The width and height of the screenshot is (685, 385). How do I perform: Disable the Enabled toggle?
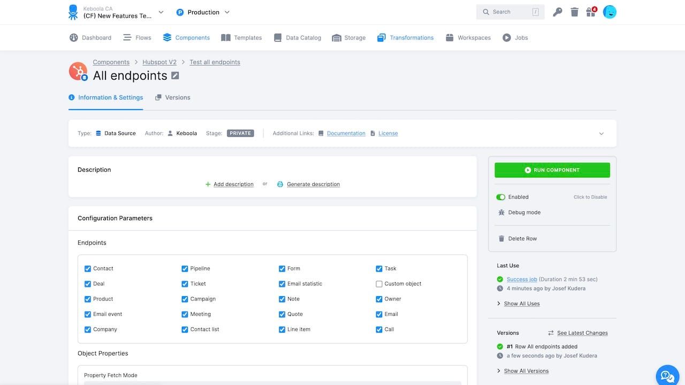500,197
